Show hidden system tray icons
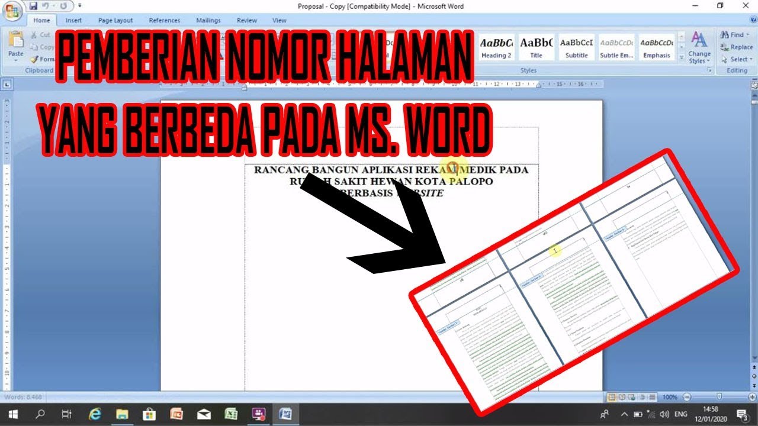758x426 pixels. [x=624, y=414]
